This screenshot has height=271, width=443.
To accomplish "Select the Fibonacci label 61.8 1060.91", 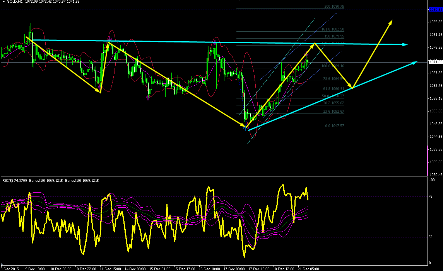I will click(334, 89).
